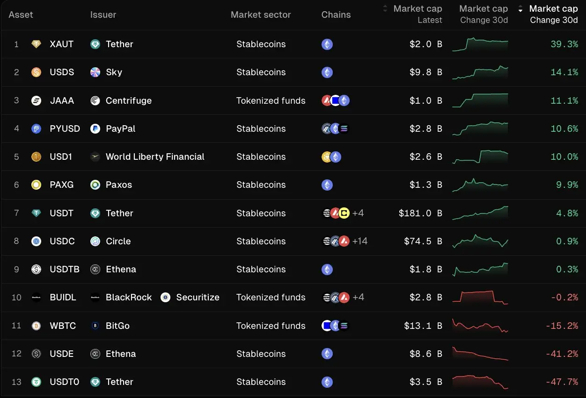Open the BlackRock issuer link
Screen dimensions: 586x398
click(x=129, y=298)
